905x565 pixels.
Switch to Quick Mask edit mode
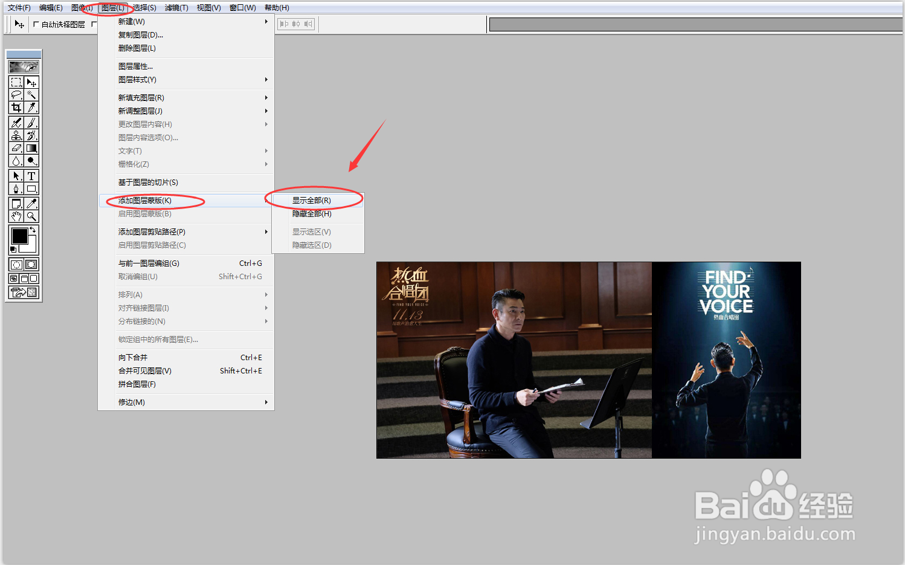pyautogui.click(x=31, y=265)
